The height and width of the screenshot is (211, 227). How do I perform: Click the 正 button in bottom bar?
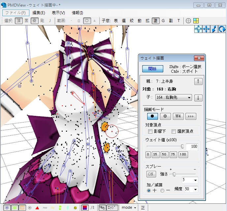pyautogui.click(x=143, y=208)
